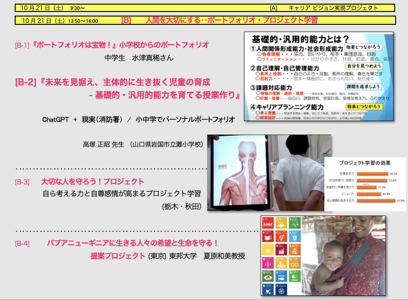
Task: Click the 状況判断力・洞察力 57.6% orange bar
Action: click(372, 181)
